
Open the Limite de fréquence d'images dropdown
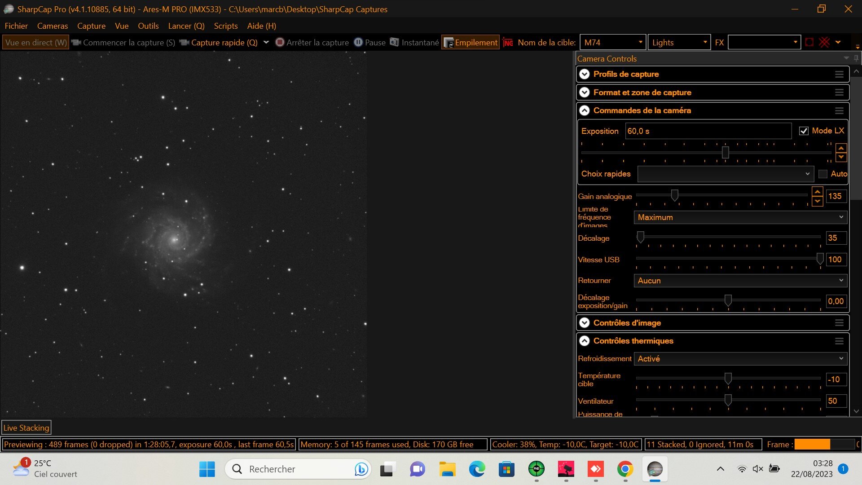740,217
